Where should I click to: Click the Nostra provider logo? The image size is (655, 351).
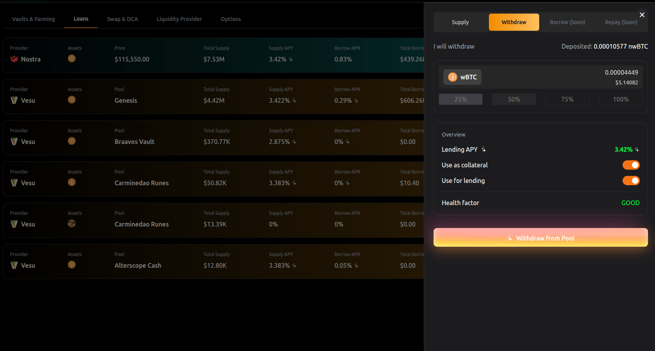click(14, 59)
